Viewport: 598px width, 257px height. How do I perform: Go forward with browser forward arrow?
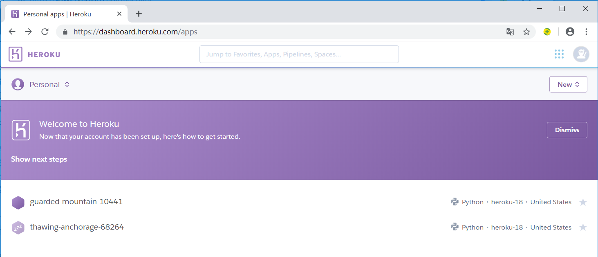click(x=28, y=32)
